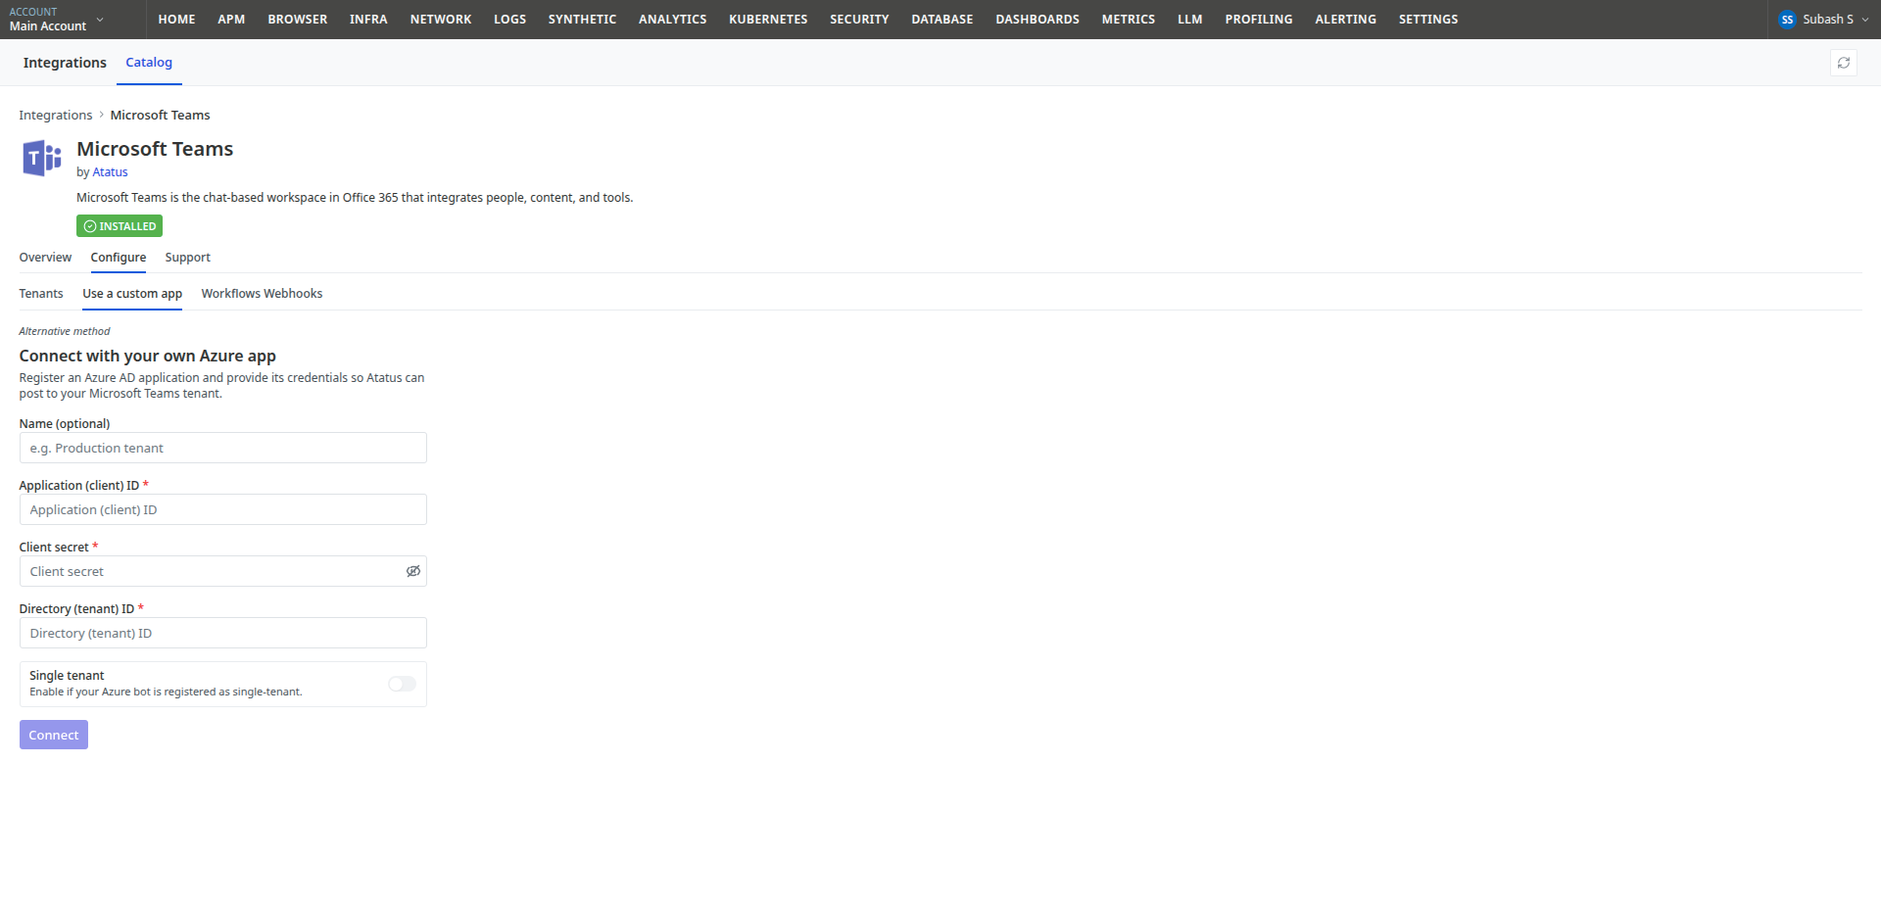Click the Microsoft Teams heading
Viewport: 1881px width, 908px height.
click(x=155, y=149)
